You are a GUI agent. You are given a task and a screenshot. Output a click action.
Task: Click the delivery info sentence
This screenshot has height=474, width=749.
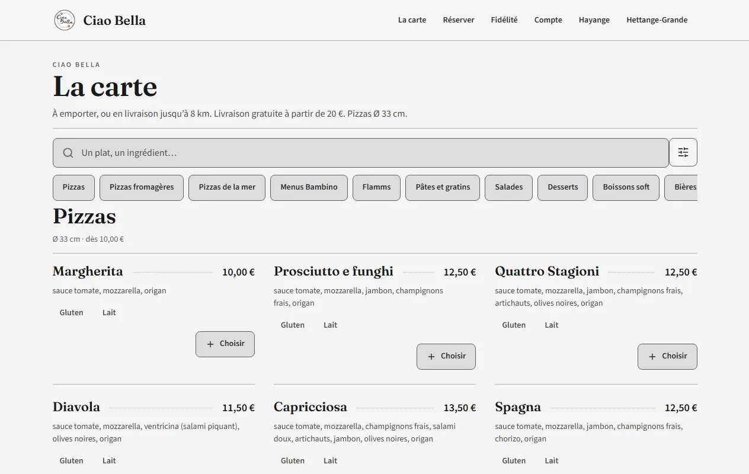(230, 114)
